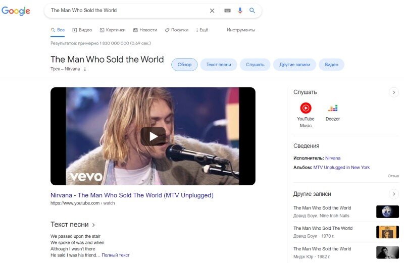Open the 1970 album cover thumbnail
Screen dimensions: 404x263
[387, 232]
